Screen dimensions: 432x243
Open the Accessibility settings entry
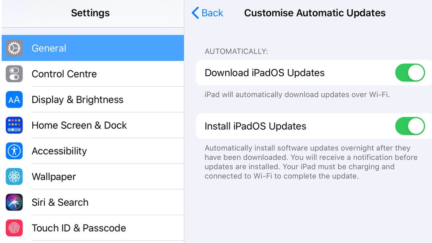click(93, 151)
